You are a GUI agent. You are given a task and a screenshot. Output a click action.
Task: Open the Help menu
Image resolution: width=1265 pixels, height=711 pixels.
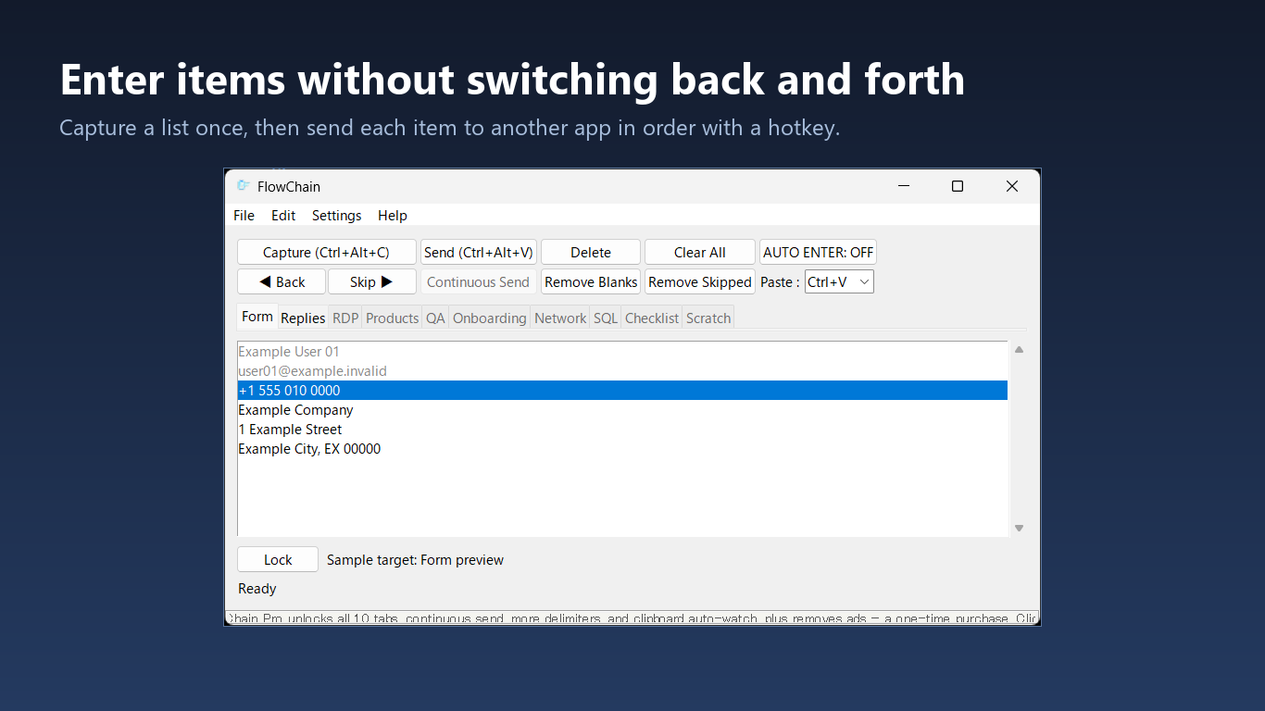(393, 216)
